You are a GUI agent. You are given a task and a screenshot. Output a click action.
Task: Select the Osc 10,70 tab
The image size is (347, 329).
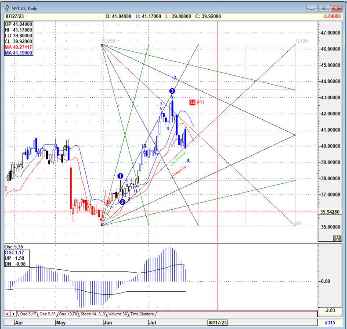(69, 314)
